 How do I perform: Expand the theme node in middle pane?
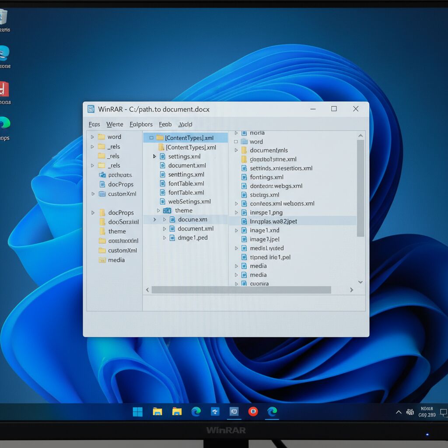click(158, 211)
